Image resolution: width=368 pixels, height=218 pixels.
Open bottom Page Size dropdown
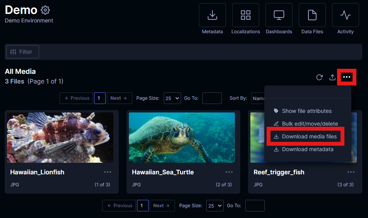point(215,206)
